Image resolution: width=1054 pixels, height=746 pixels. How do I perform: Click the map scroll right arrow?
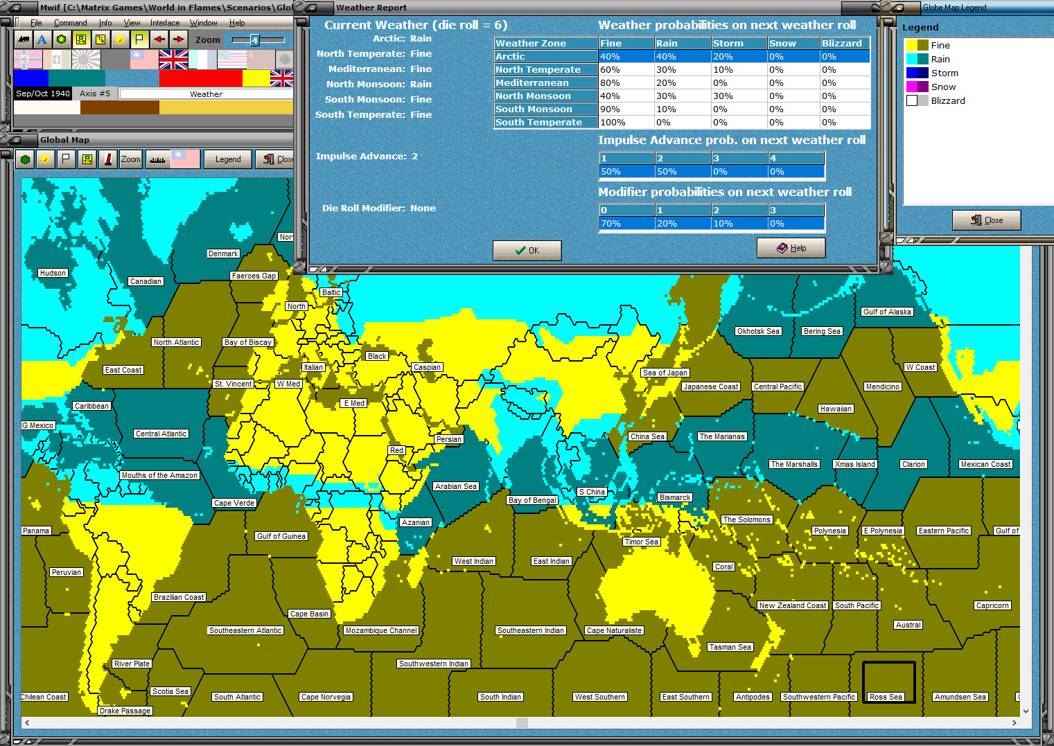1014,722
